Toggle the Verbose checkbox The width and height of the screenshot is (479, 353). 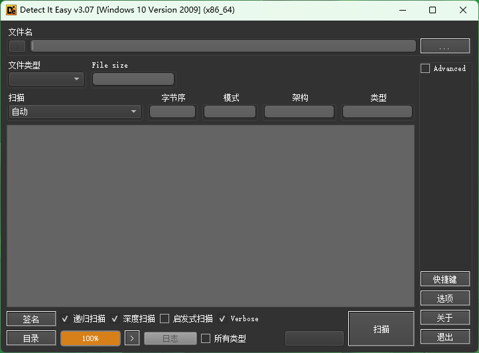tap(222, 319)
